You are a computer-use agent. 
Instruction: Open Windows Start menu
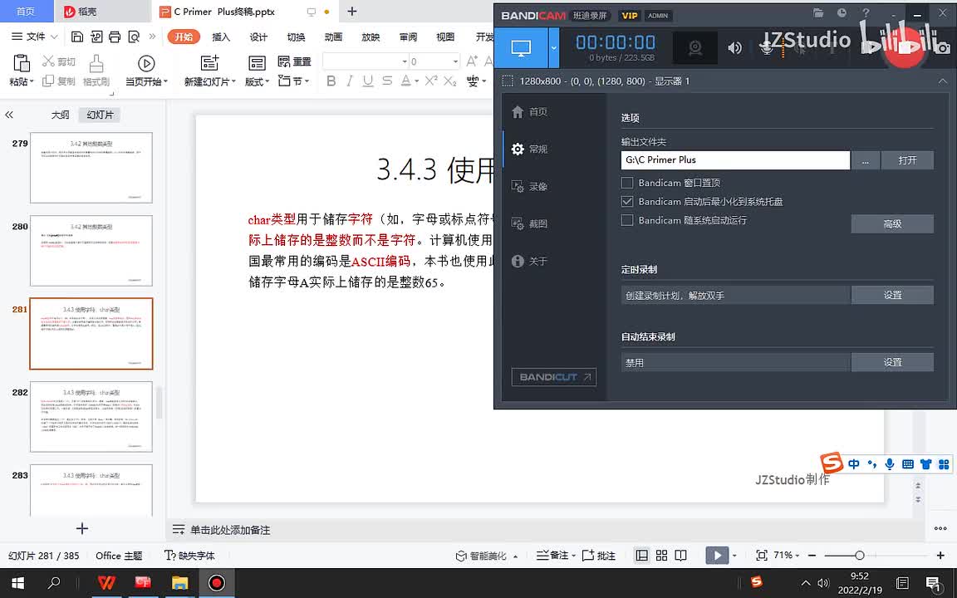(17, 583)
